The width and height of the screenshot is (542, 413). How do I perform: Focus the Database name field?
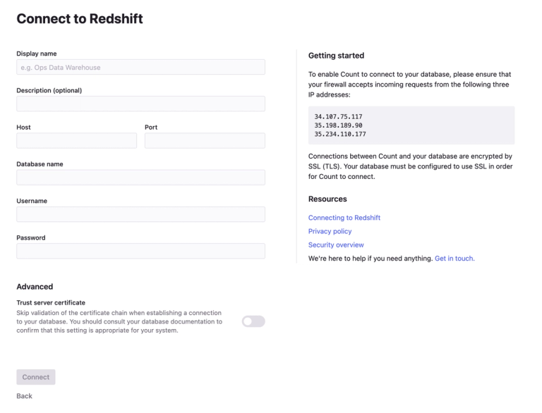(x=140, y=178)
